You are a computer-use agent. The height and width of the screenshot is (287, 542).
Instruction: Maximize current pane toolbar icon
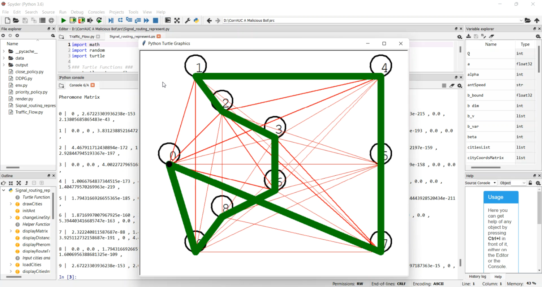(177, 21)
